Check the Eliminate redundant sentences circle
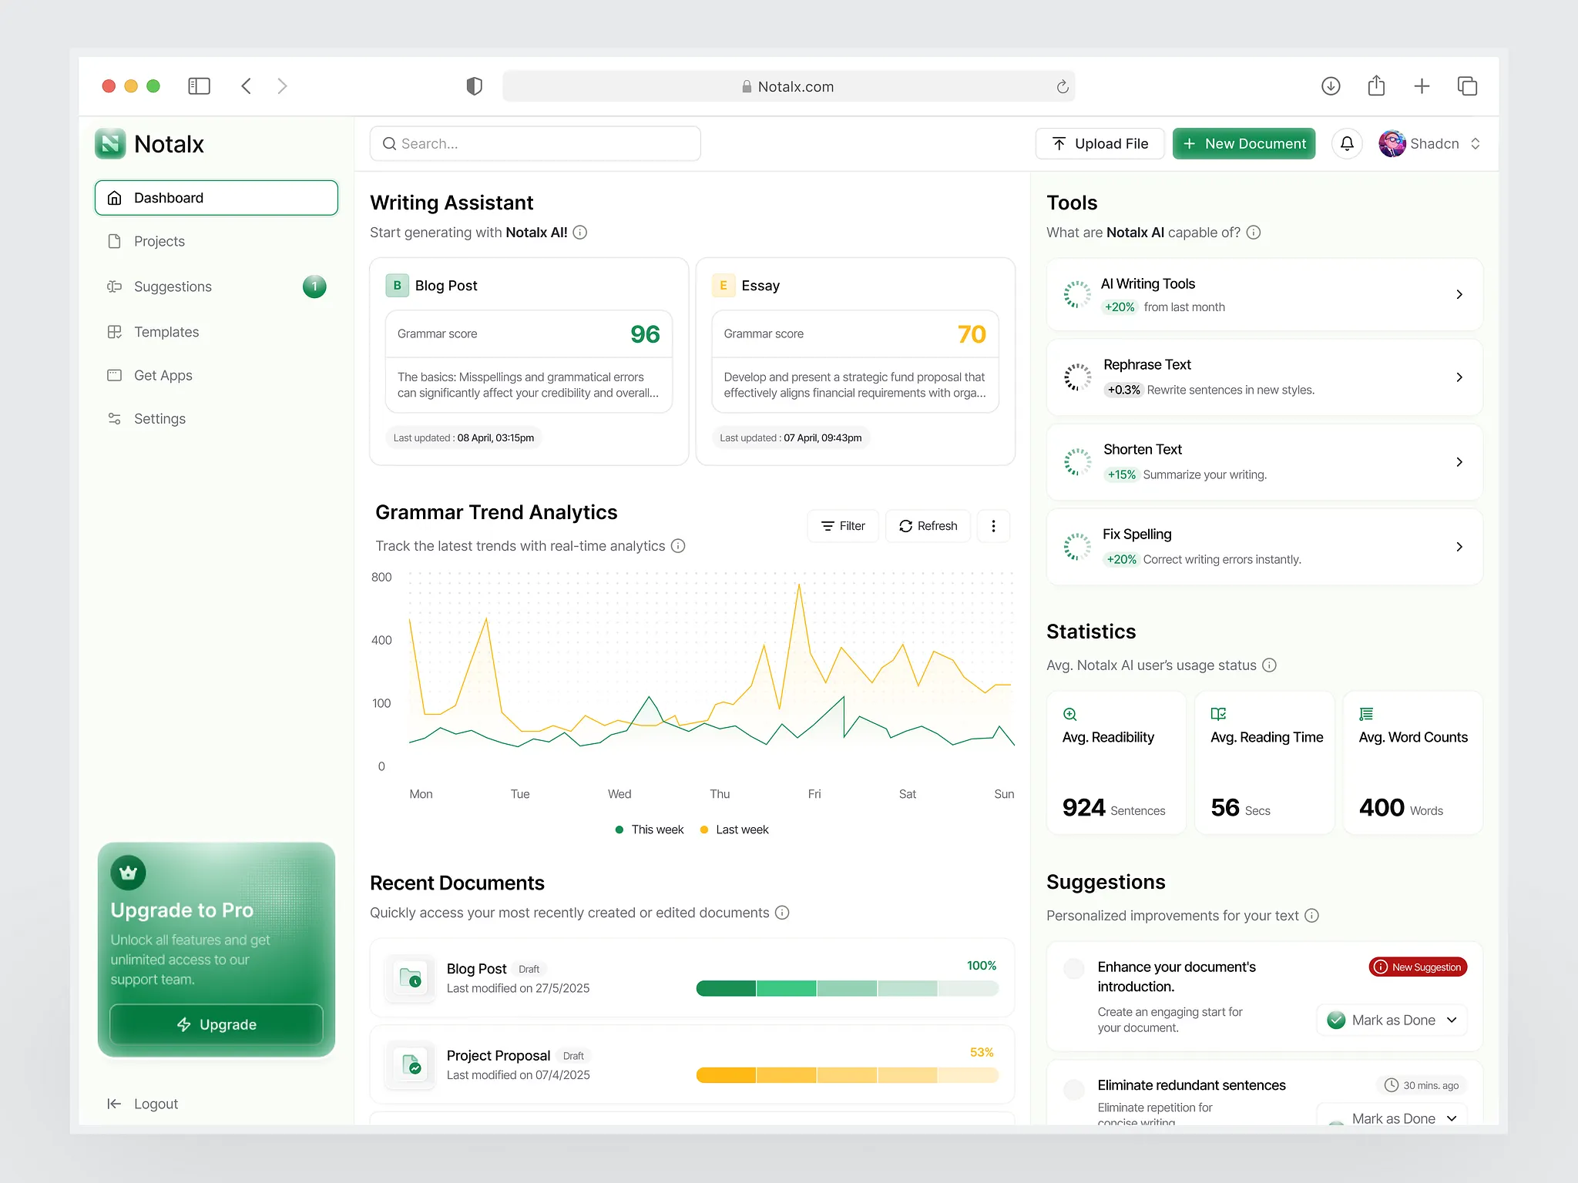 (x=1073, y=1089)
